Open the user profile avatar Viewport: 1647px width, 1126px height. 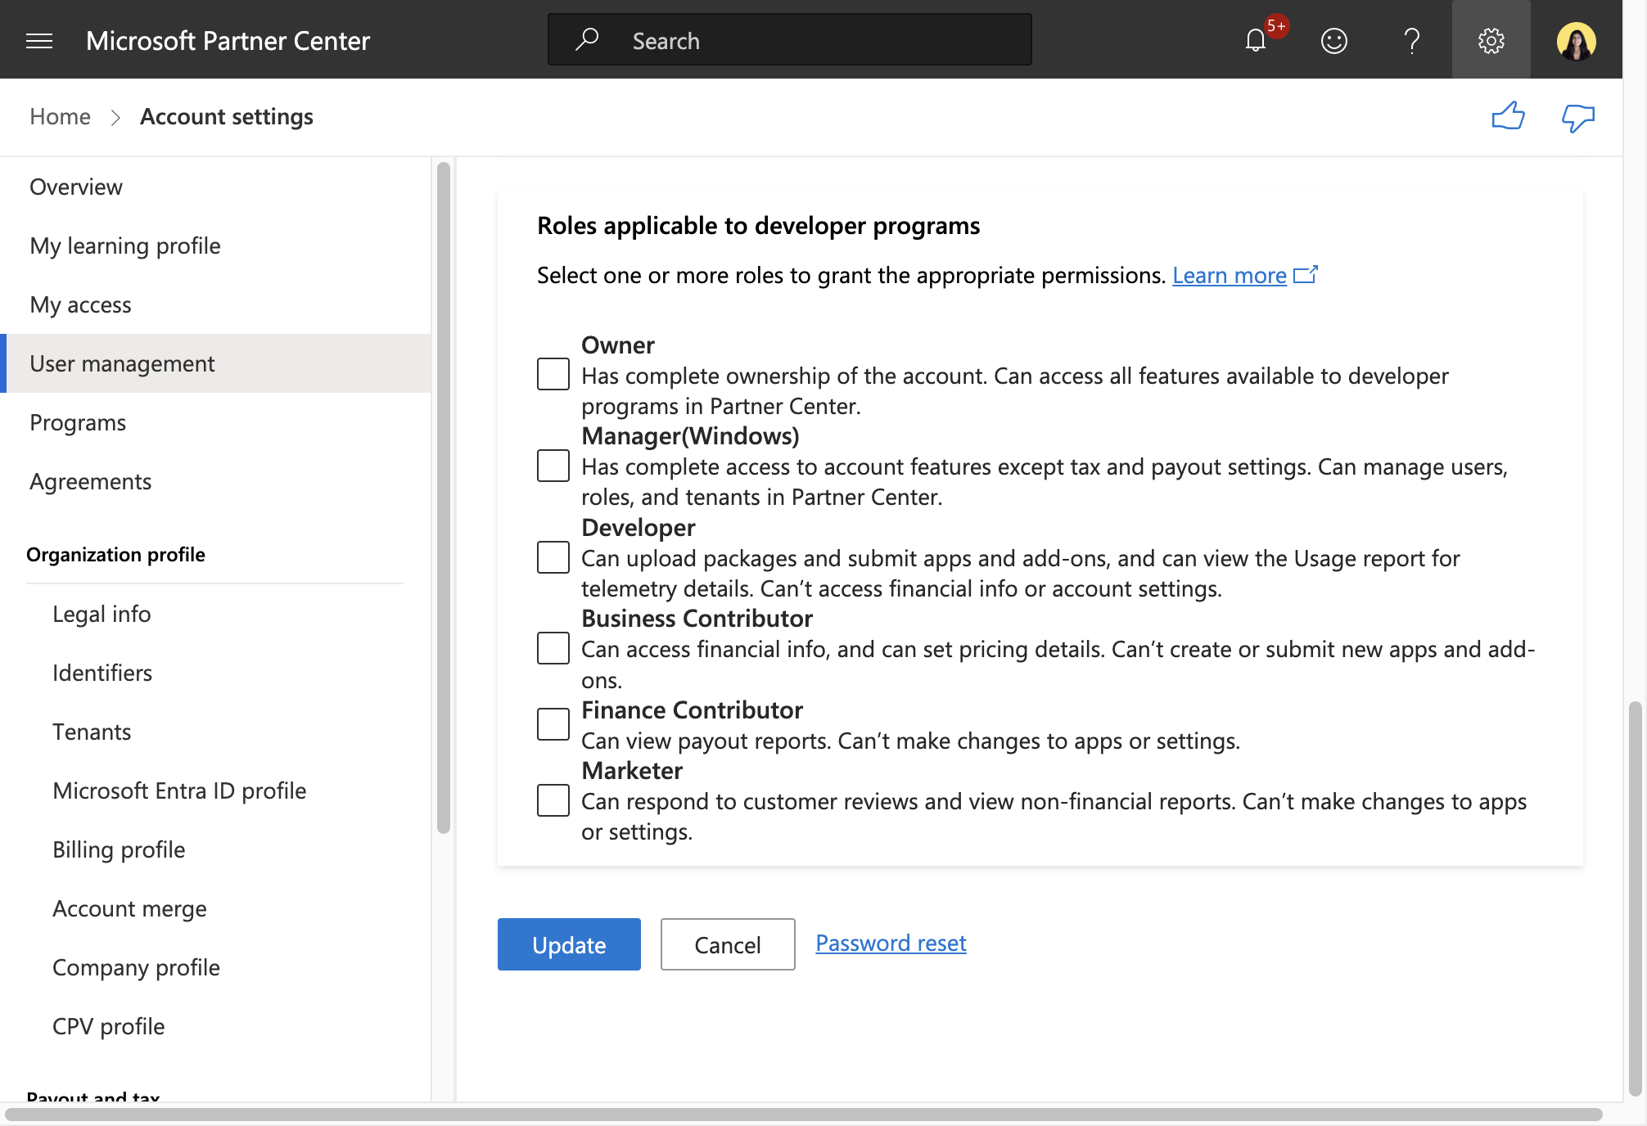tap(1577, 41)
